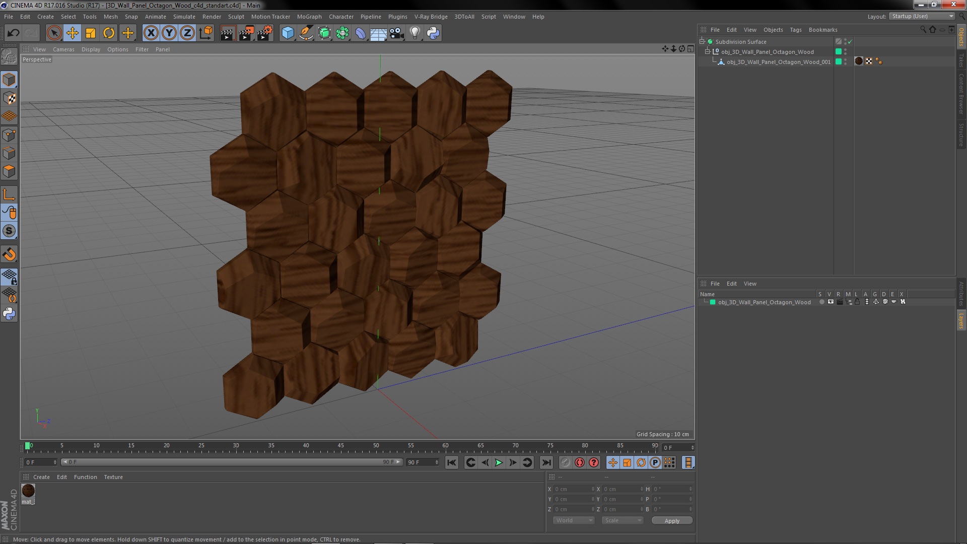Switch to Points mode
This screenshot has width=967, height=544.
[x=9, y=135]
